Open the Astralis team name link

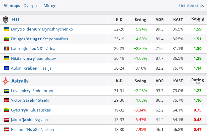[x=20, y=81]
